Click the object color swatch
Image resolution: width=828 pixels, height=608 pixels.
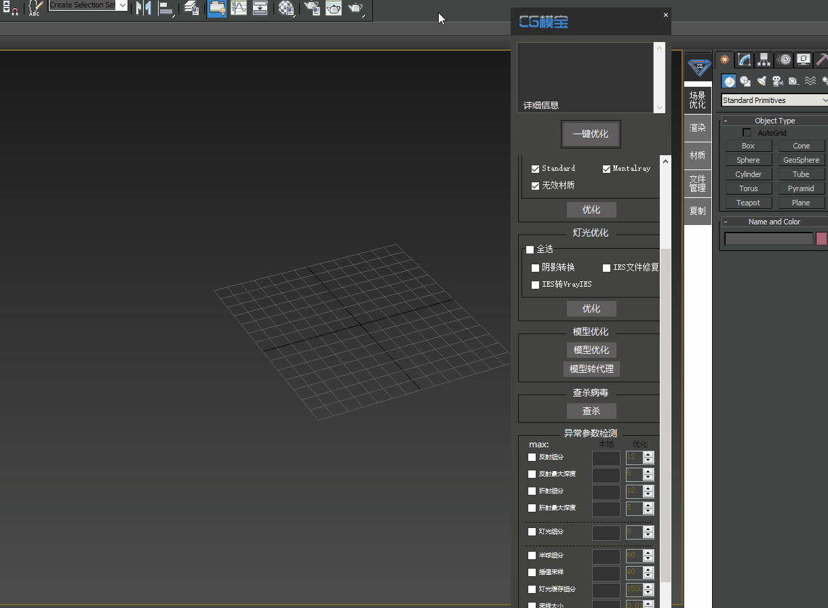pyautogui.click(x=821, y=238)
